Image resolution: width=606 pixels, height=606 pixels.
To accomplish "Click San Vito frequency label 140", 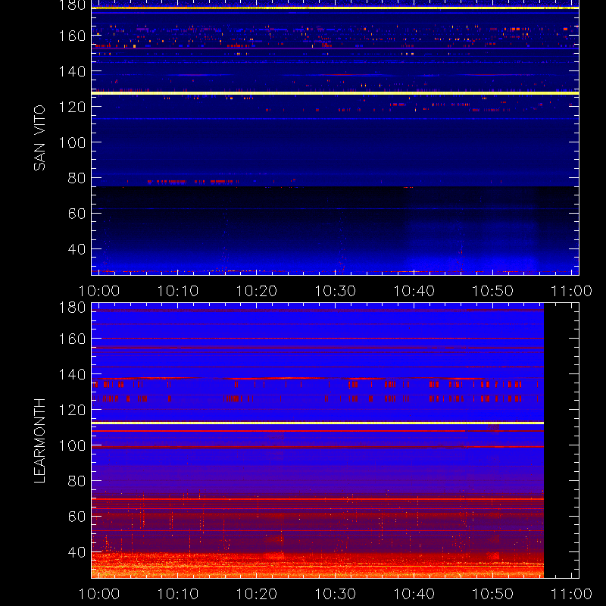I will click(72, 71).
